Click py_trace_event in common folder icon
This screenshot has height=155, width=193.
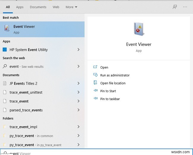4,136
